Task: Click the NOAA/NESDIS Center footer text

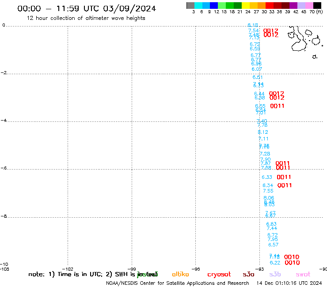Action: [x=178, y=283]
